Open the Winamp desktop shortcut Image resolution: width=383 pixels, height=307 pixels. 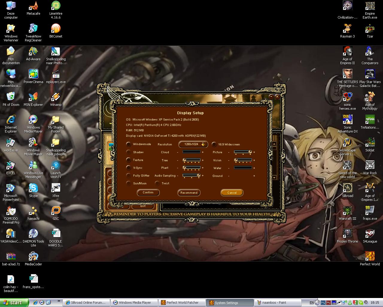tap(56, 98)
